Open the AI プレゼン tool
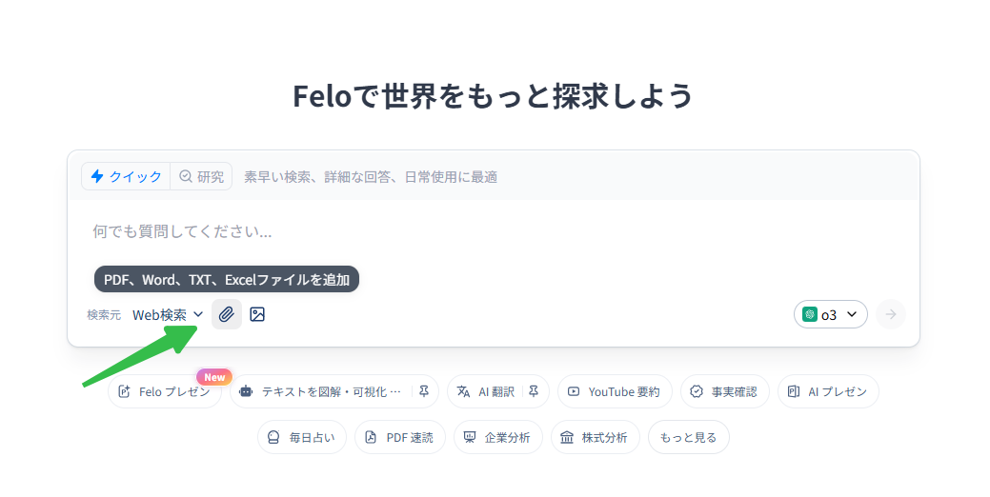This screenshot has width=990, height=497. pos(828,391)
